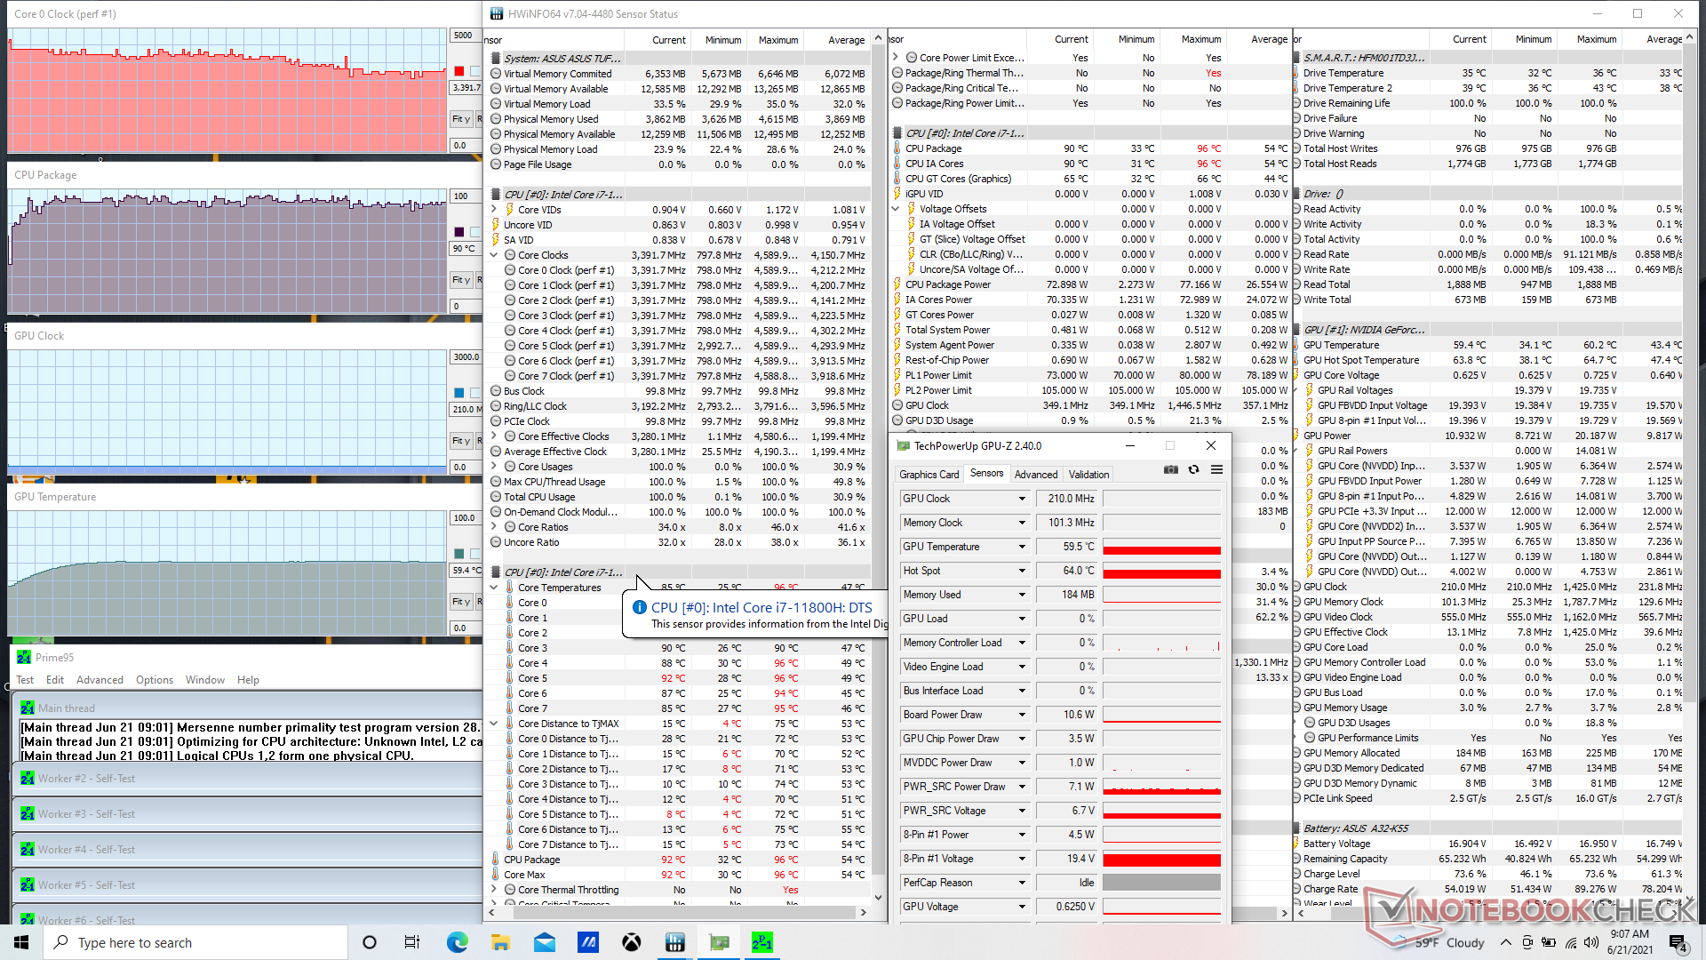Open the Advanced tab in GPU-Z
This screenshot has height=960, width=1706.
point(1036,475)
